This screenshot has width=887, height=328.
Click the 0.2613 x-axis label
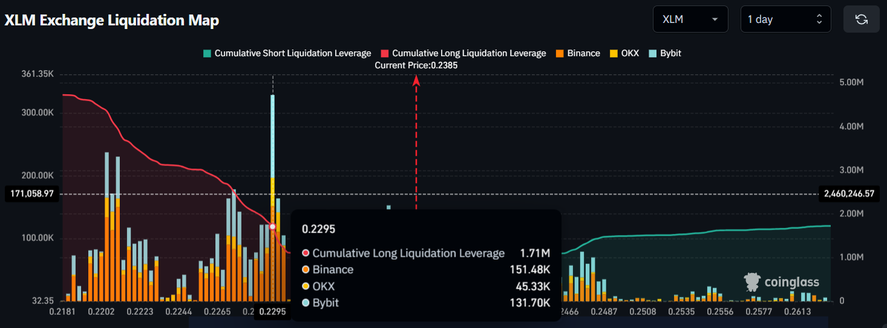797,312
